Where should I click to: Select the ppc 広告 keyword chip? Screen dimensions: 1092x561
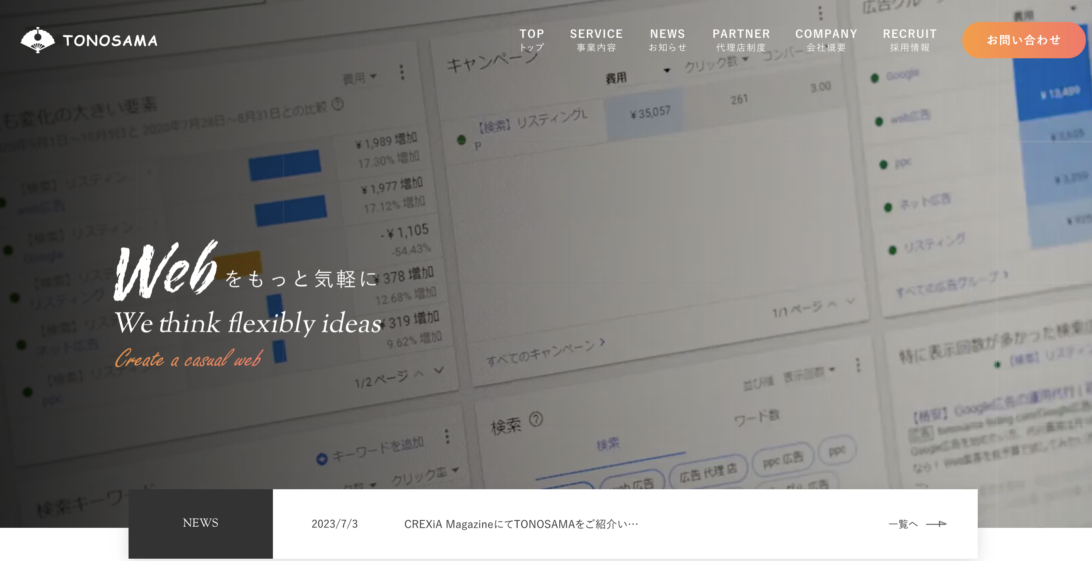782,459
